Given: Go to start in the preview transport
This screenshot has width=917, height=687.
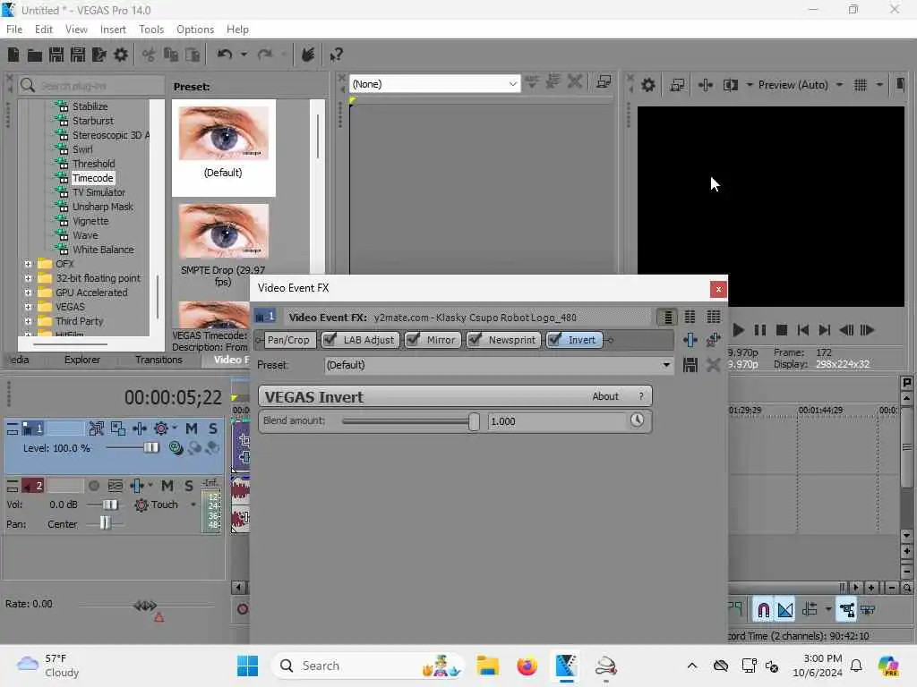Looking at the screenshot, I should [x=803, y=330].
